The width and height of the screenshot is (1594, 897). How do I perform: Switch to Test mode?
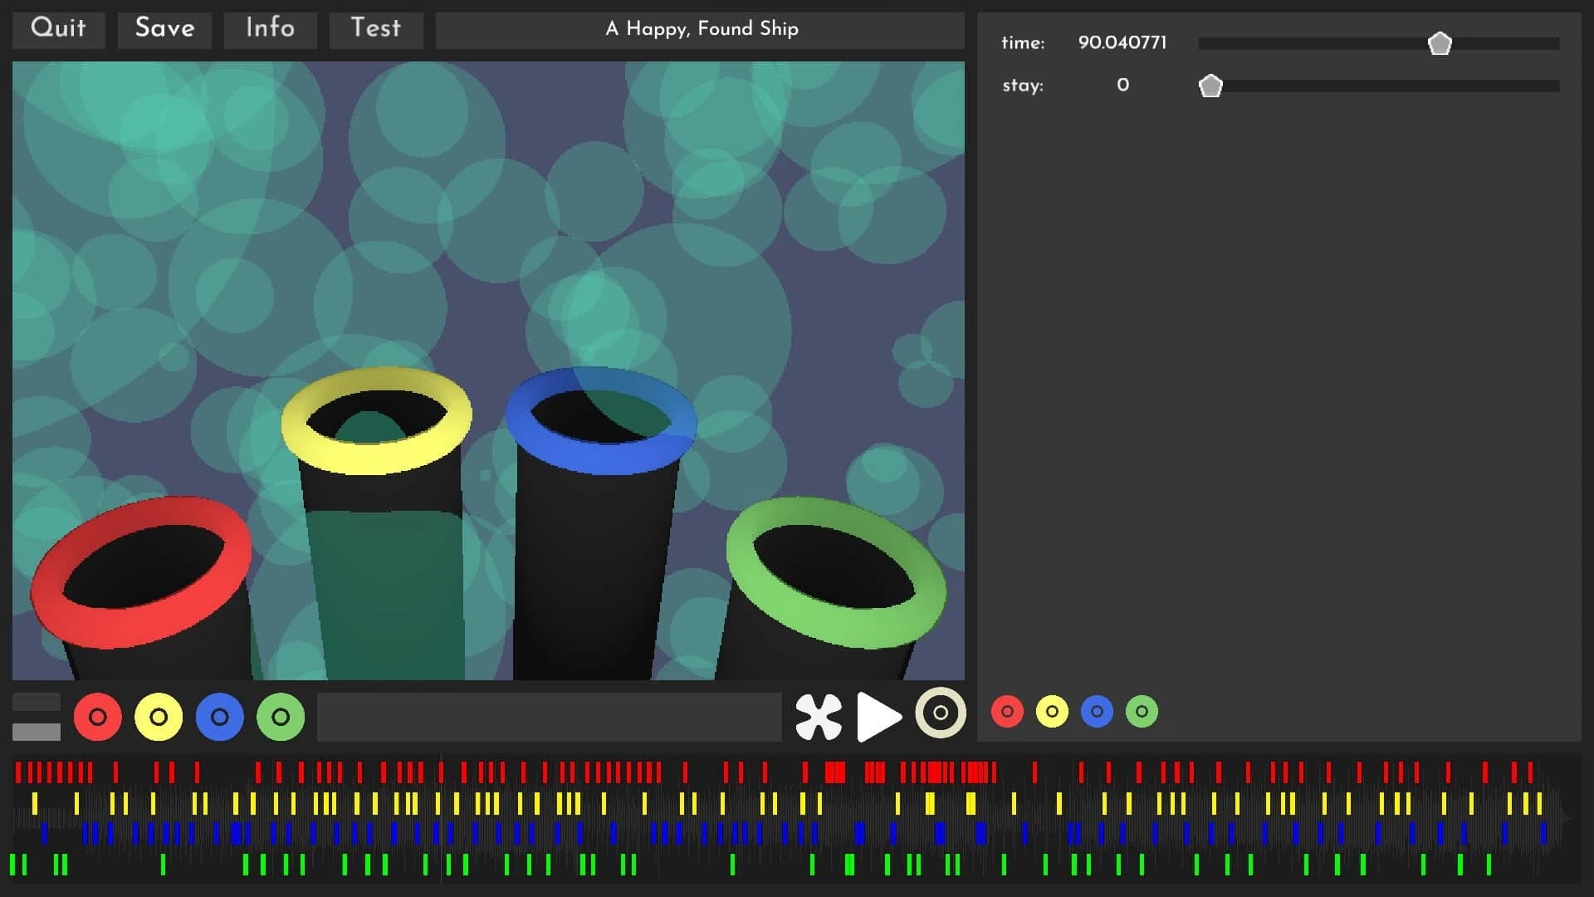pyautogui.click(x=375, y=29)
